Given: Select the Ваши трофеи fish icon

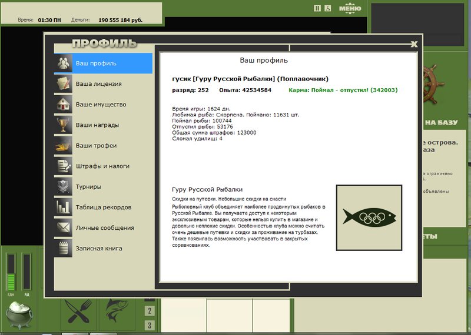Looking at the screenshot, I should (64, 146).
